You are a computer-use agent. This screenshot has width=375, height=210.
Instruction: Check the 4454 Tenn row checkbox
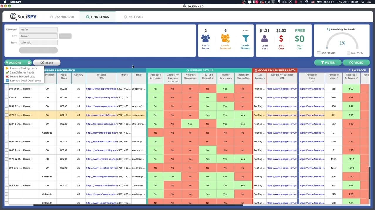click(6, 141)
